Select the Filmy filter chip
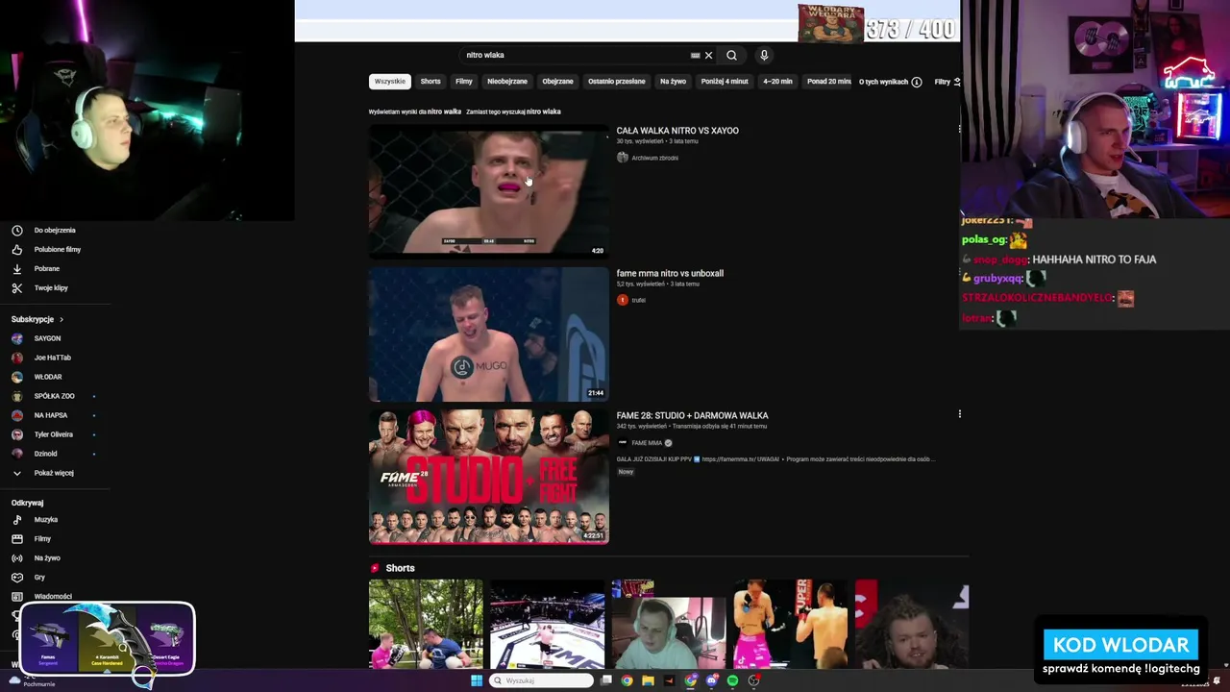This screenshot has height=692, width=1230. tap(464, 82)
